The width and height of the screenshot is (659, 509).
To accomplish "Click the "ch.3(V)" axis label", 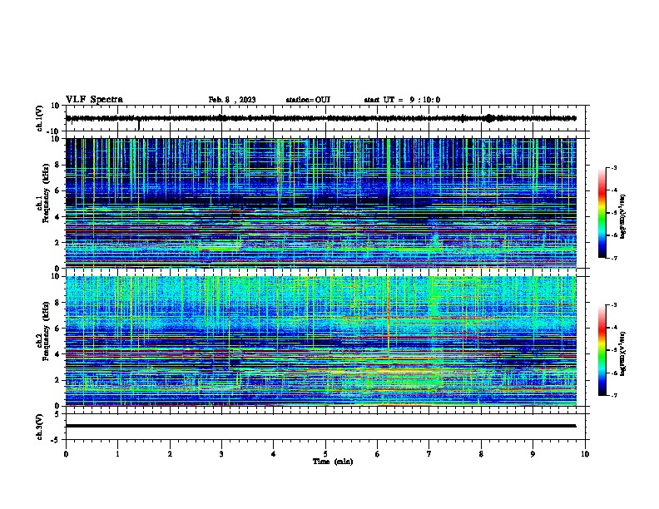I will [40, 427].
